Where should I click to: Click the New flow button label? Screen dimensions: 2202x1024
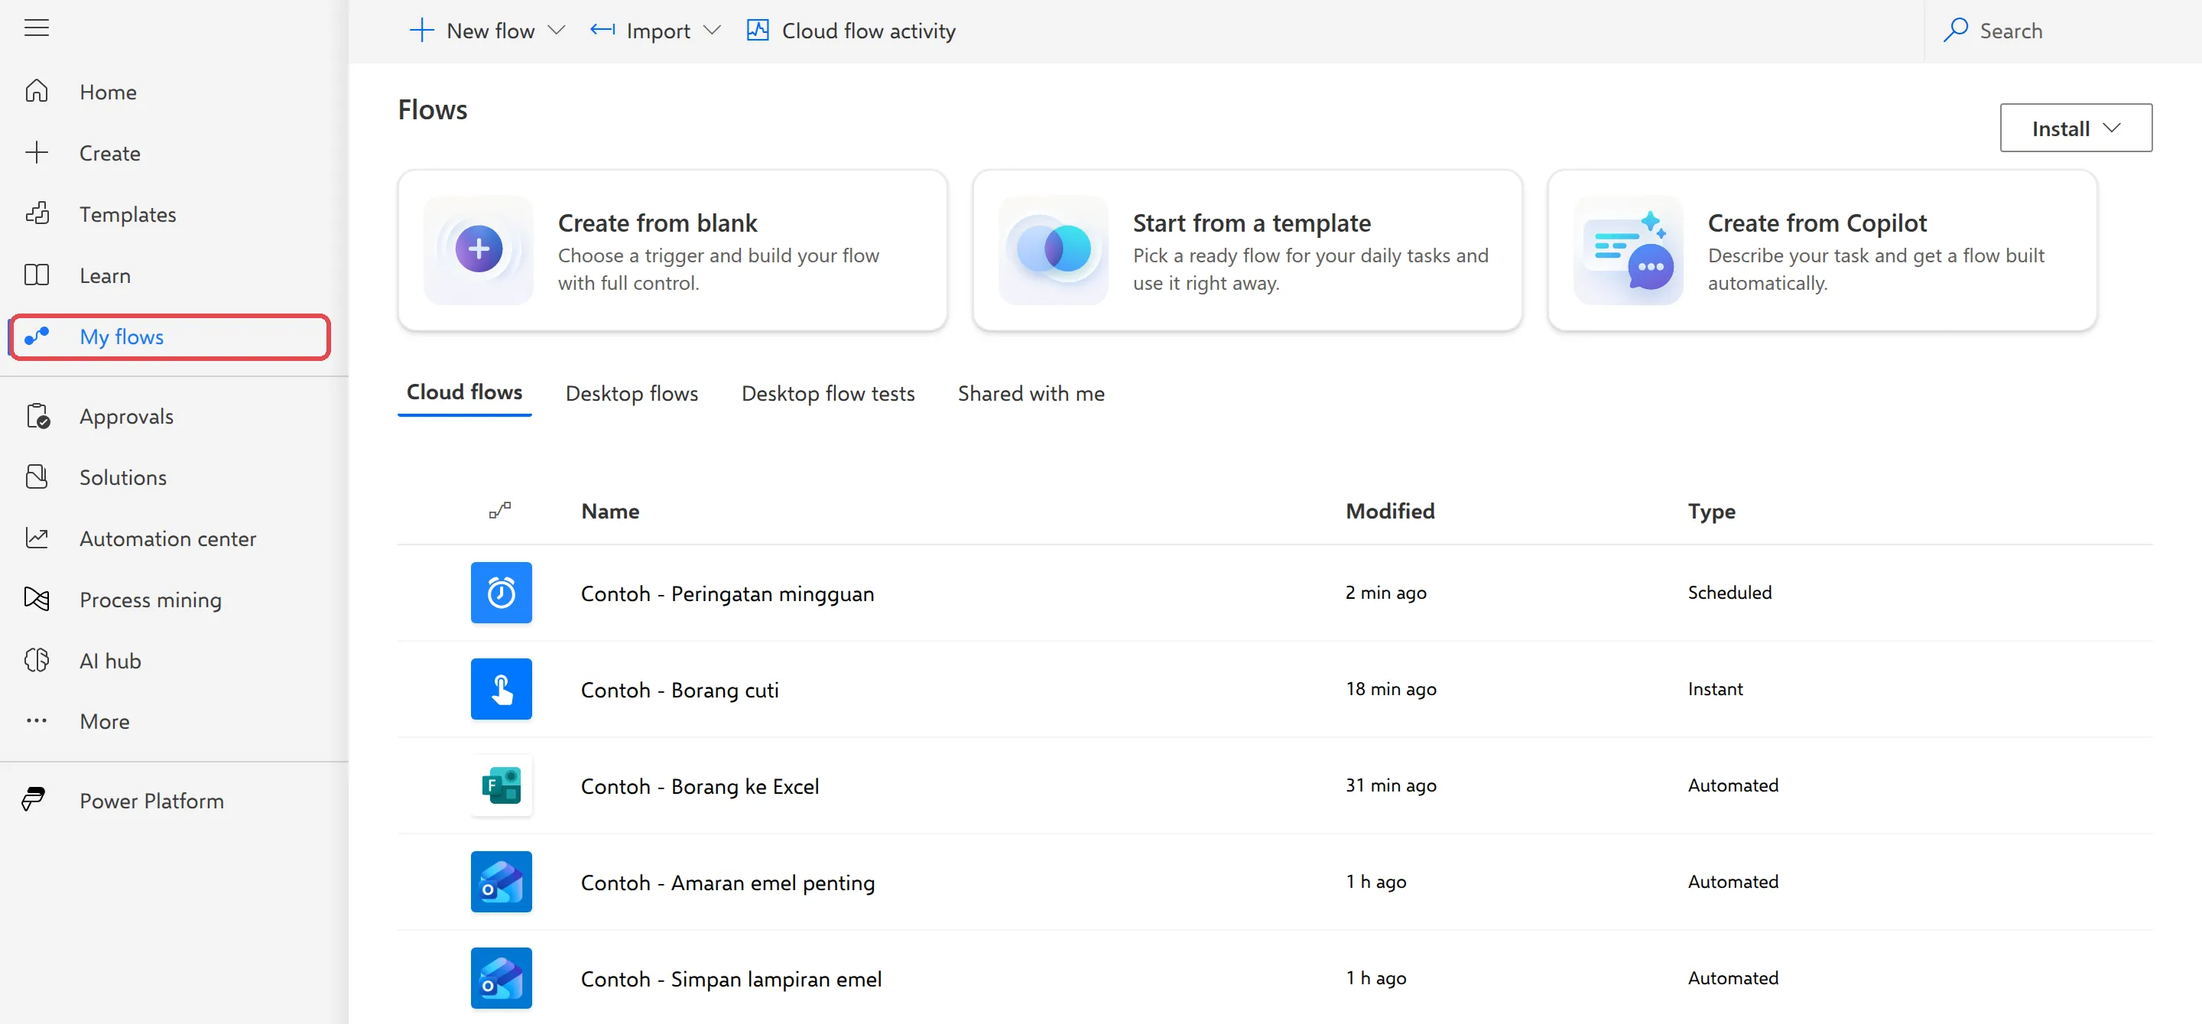491,31
